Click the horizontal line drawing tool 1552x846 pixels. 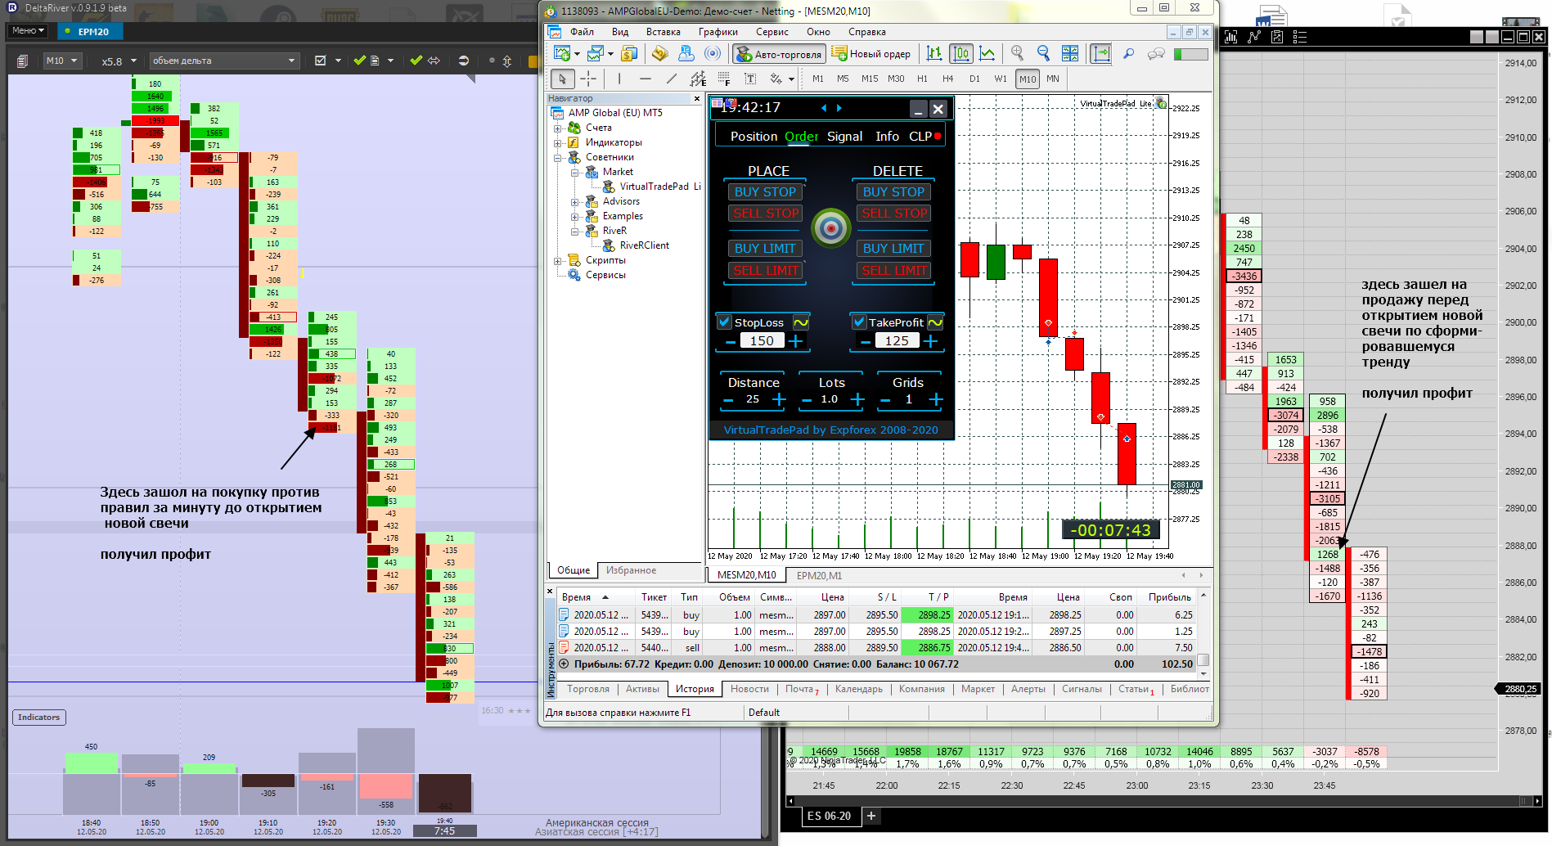(646, 79)
